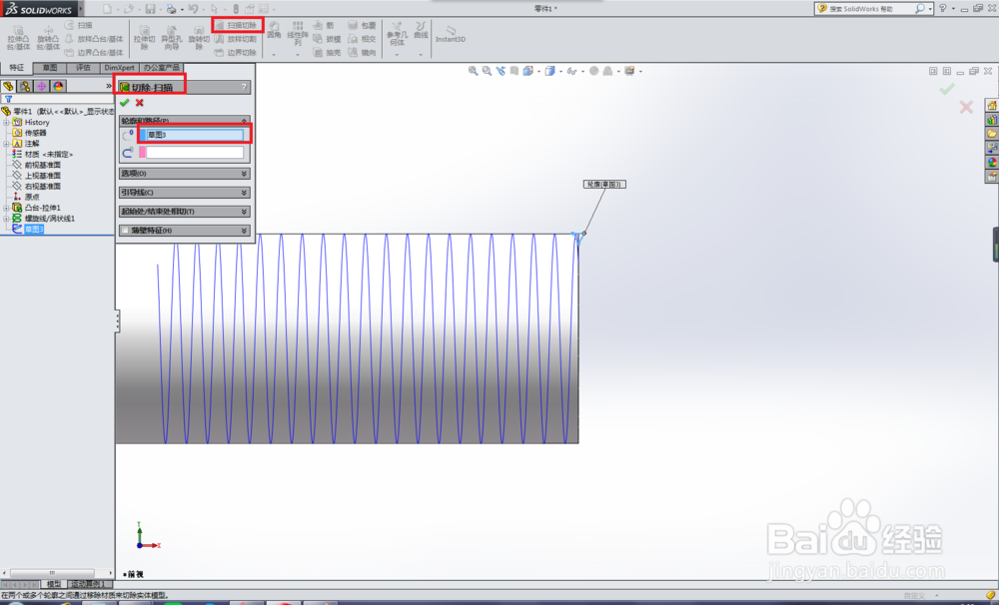Image resolution: width=999 pixels, height=605 pixels.
Task: Click the 相交 intersect tool
Action: (x=363, y=39)
